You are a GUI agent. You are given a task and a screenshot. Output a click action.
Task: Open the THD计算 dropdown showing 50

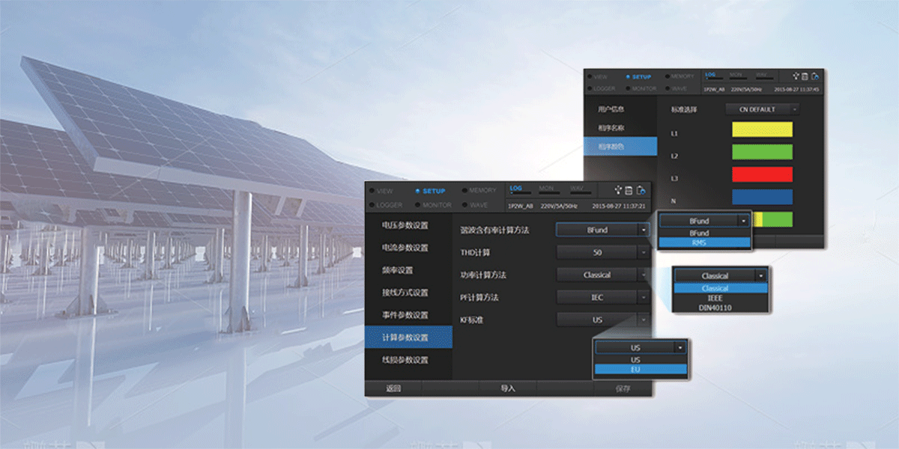click(x=602, y=253)
